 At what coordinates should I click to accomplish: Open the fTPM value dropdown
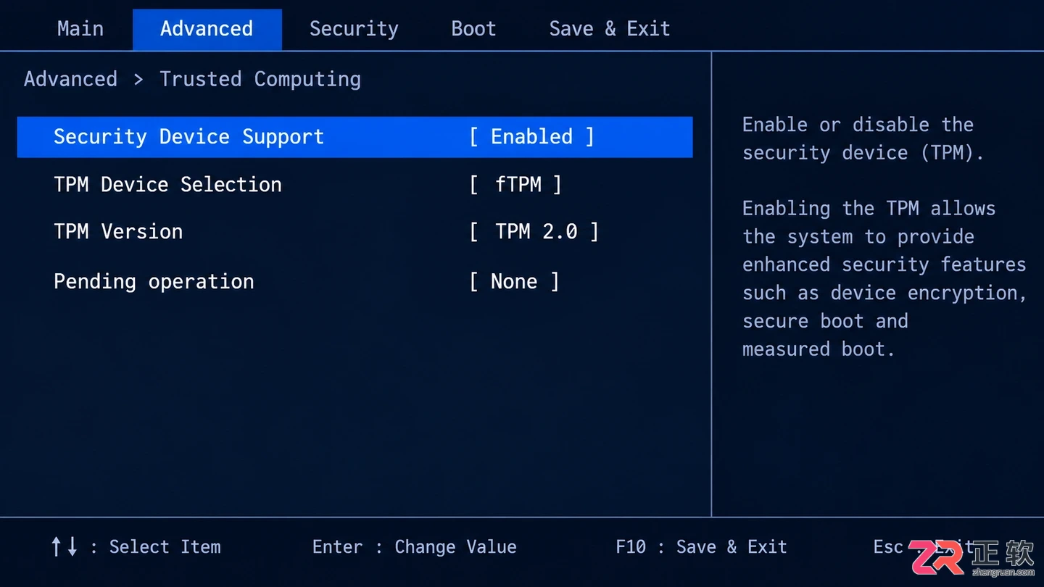[x=515, y=185]
